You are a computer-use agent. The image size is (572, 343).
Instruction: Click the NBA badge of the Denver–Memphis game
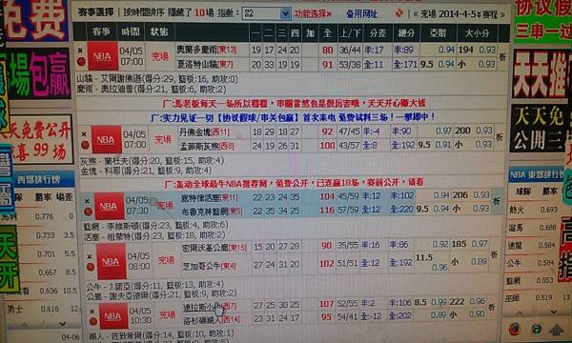tap(106, 140)
